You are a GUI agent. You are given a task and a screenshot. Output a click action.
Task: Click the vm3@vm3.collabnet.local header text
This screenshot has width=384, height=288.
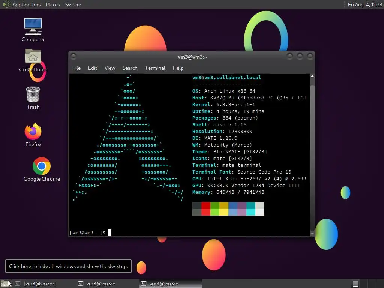pos(226,77)
